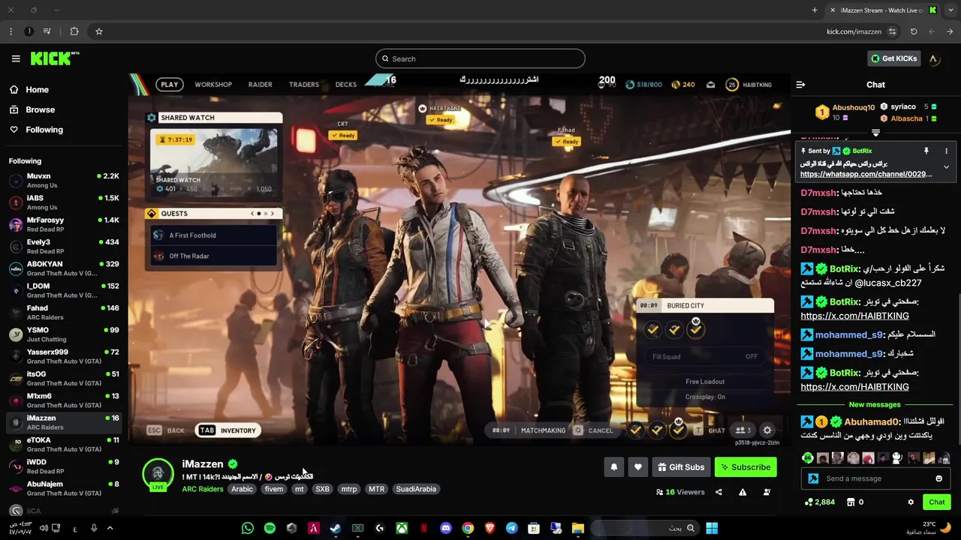Click the 16 Viewers count
This screenshot has height=540, width=961.
pos(680,492)
